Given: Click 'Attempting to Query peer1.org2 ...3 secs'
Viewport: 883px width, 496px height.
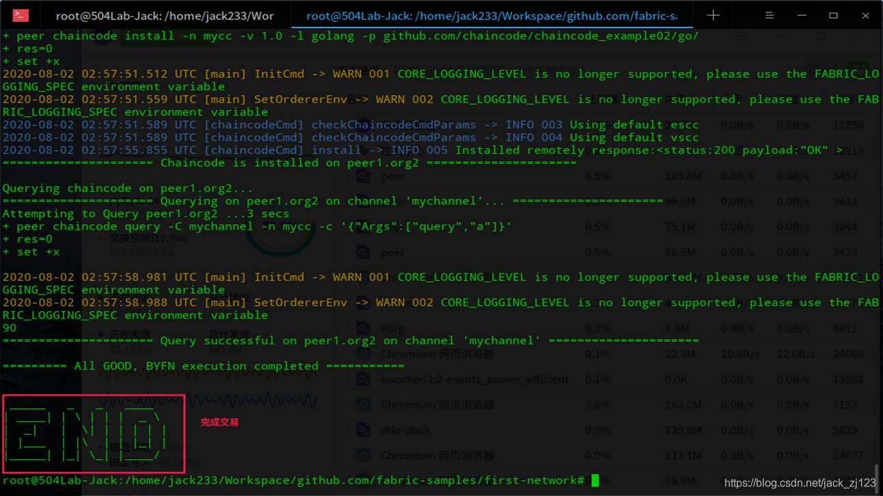Looking at the screenshot, I should coord(146,213).
